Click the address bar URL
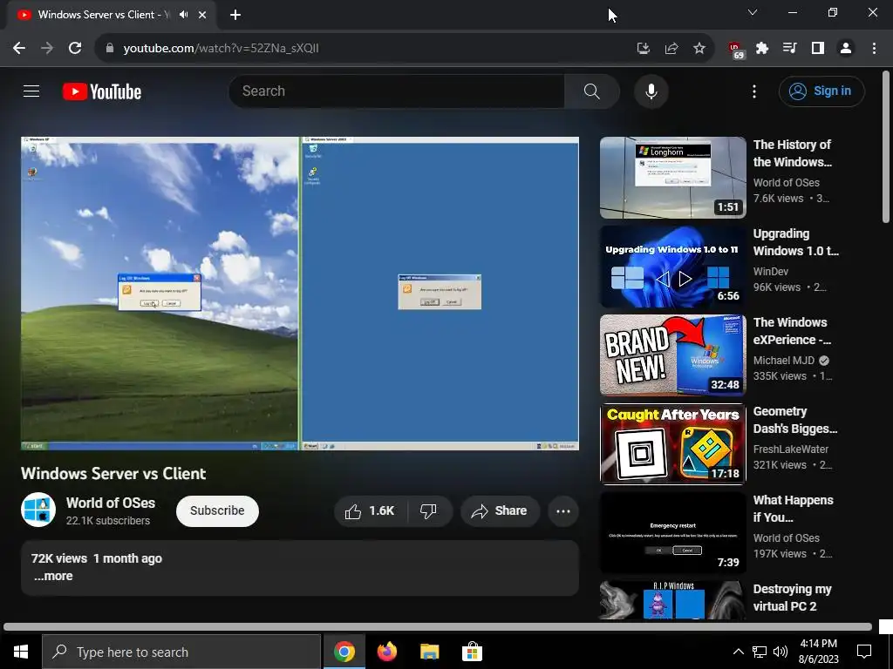 tap(221, 49)
